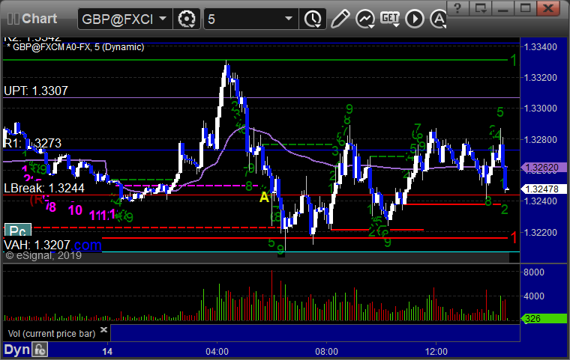Click the 8000 volume axis label
570x360 pixels.
534,272
